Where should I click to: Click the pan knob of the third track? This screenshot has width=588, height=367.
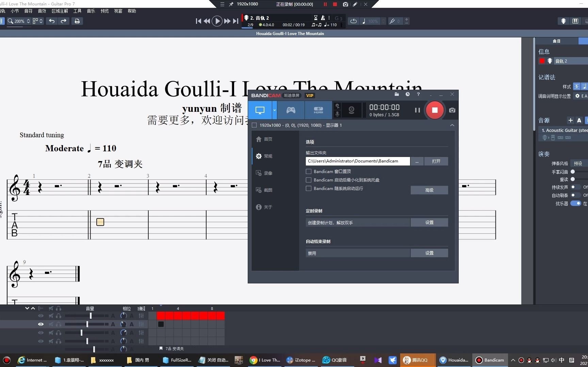click(x=124, y=333)
